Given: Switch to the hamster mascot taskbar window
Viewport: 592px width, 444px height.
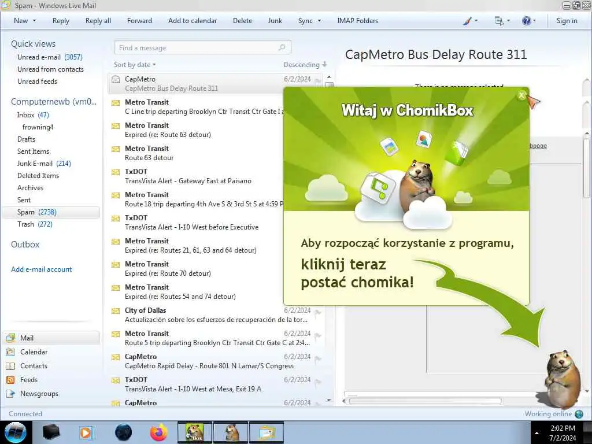Looking at the screenshot, I should coord(231,432).
